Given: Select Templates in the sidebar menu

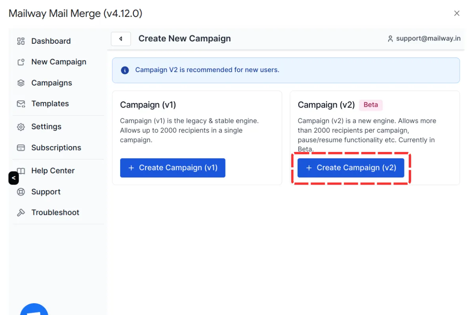Looking at the screenshot, I should tap(50, 103).
